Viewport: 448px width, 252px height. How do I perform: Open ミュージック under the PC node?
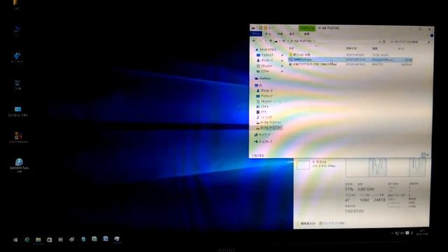[265, 117]
